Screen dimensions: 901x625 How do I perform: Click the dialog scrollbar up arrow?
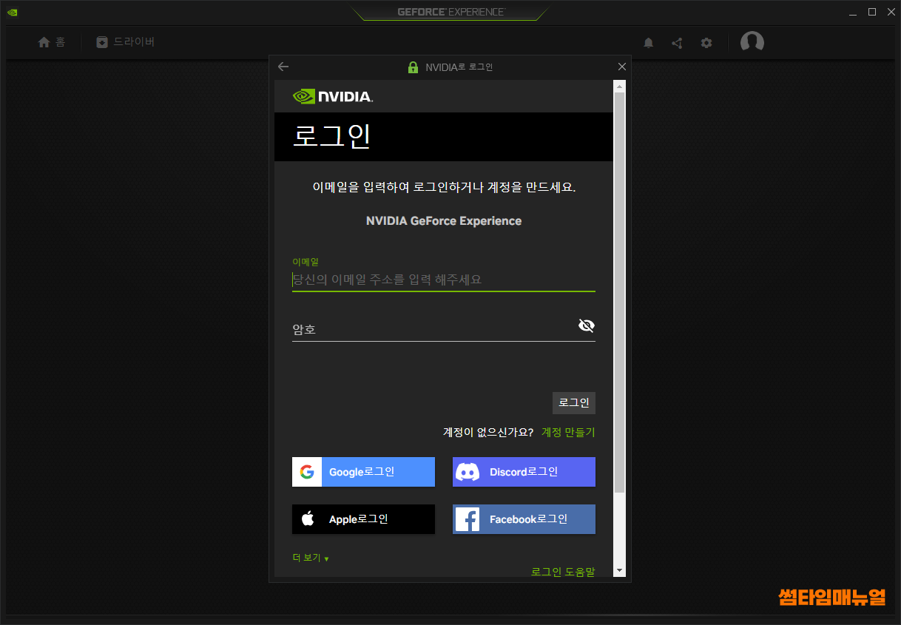pos(620,86)
